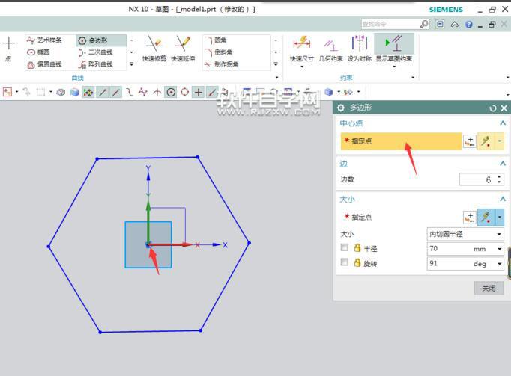
Task: Enable the 半径 radius checkbox
Action: coord(345,248)
